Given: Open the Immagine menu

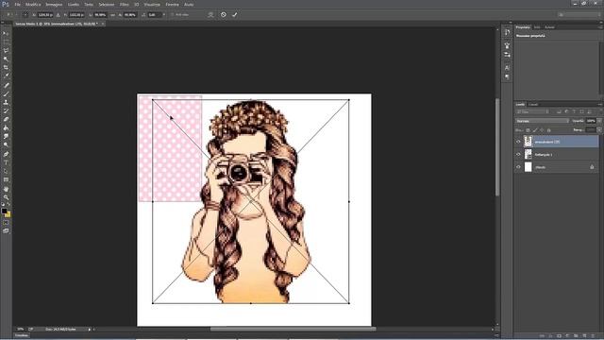Looking at the screenshot, I should tap(54, 4).
